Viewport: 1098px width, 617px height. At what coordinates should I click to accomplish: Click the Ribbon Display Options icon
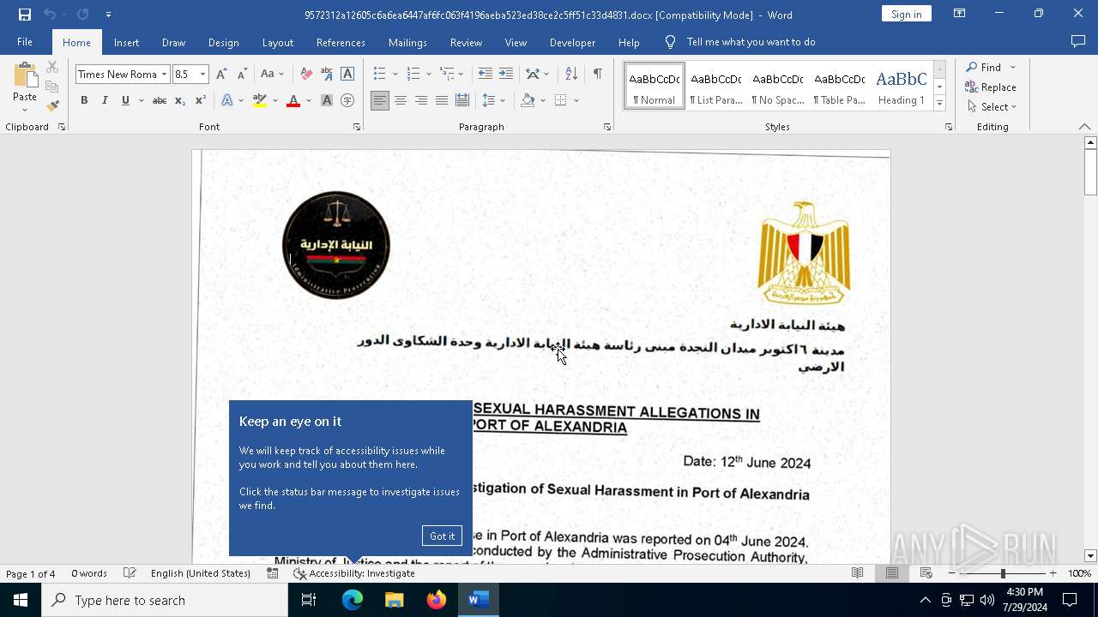960,14
